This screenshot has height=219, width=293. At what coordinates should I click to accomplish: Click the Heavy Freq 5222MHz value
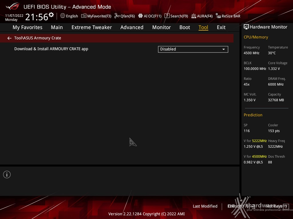coord(276,147)
